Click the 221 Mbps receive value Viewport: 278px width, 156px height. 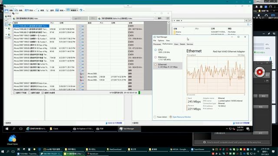point(194,109)
